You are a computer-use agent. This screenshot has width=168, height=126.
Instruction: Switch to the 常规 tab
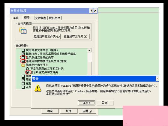pyautogui.click(x=16, y=18)
